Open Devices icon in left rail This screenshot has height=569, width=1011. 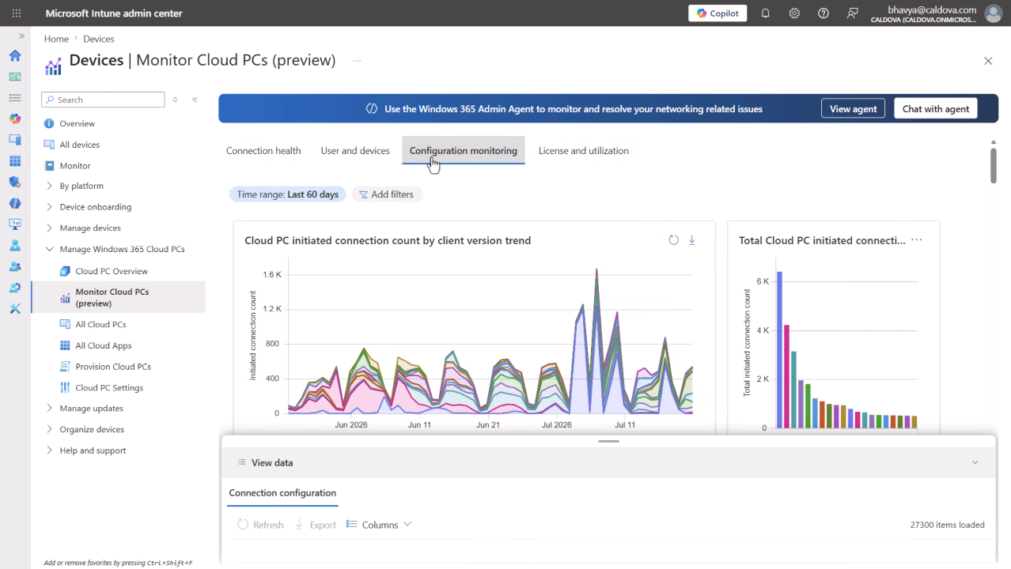(x=15, y=140)
